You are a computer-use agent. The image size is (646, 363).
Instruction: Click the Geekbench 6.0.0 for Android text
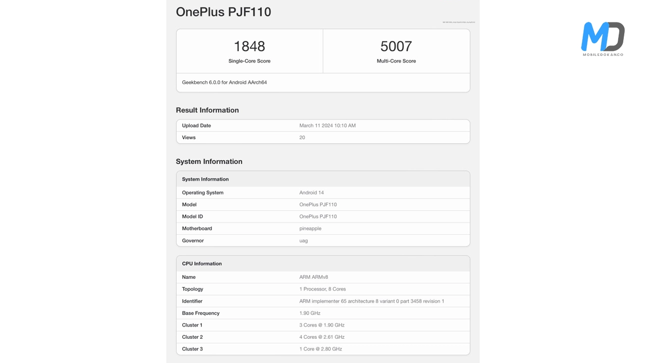tap(225, 82)
